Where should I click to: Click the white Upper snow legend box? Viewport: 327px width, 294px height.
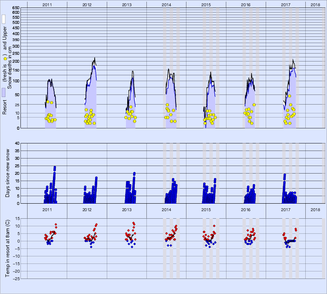coord(3,19)
